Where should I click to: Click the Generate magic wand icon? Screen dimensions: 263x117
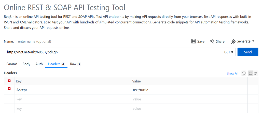coord(233,41)
